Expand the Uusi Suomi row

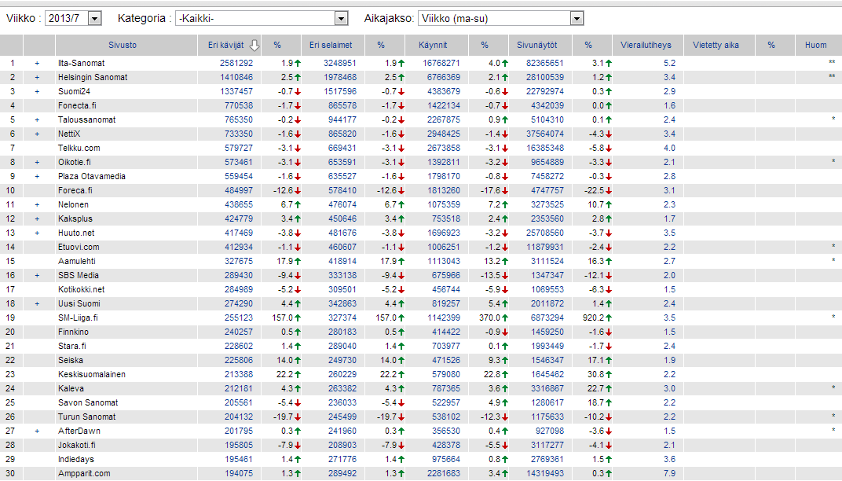tap(37, 303)
